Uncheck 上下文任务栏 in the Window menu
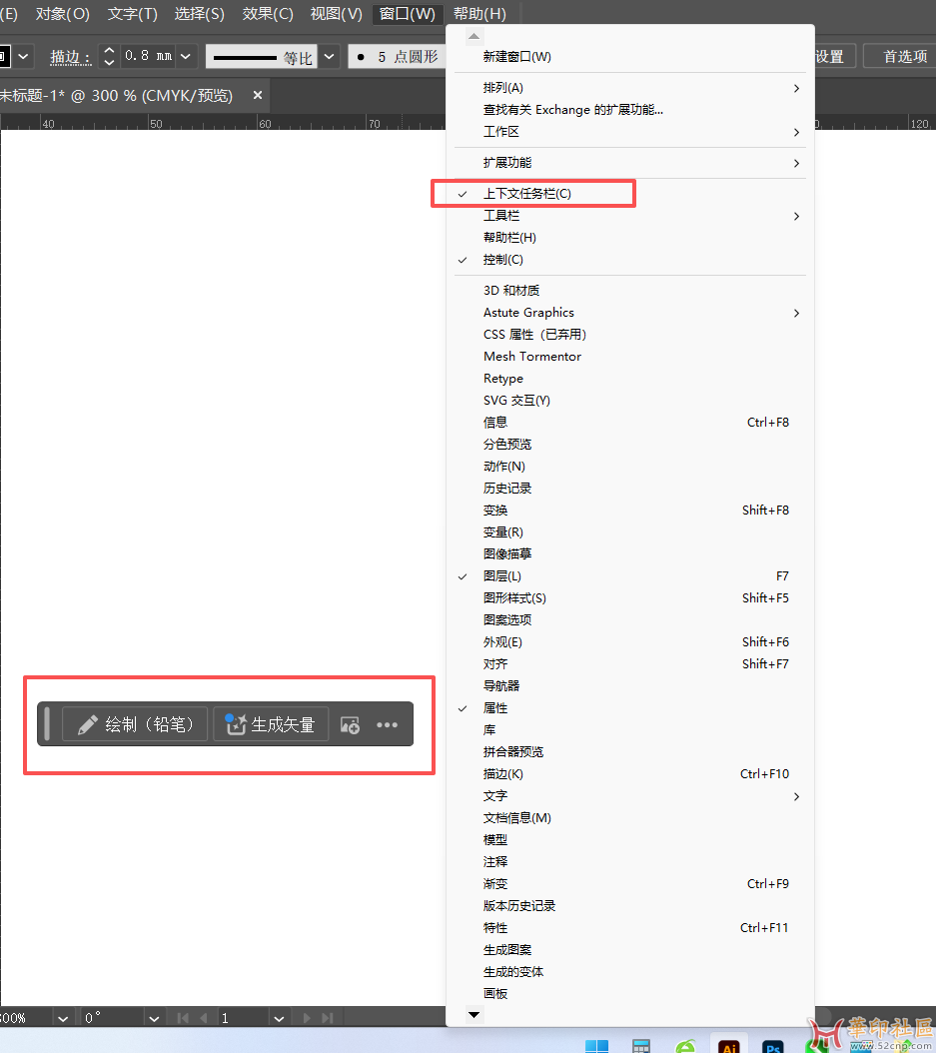The width and height of the screenshot is (936, 1053). (527, 194)
